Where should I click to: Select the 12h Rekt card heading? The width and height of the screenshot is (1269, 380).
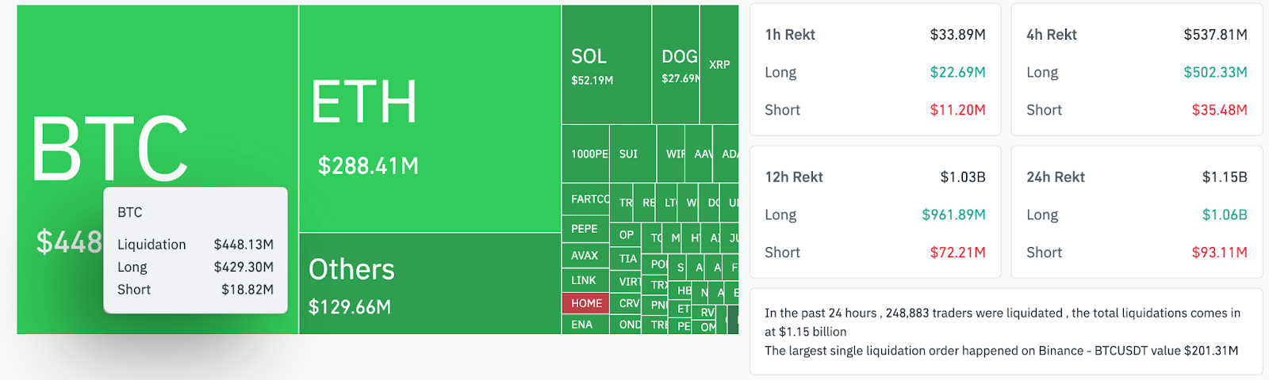(794, 177)
